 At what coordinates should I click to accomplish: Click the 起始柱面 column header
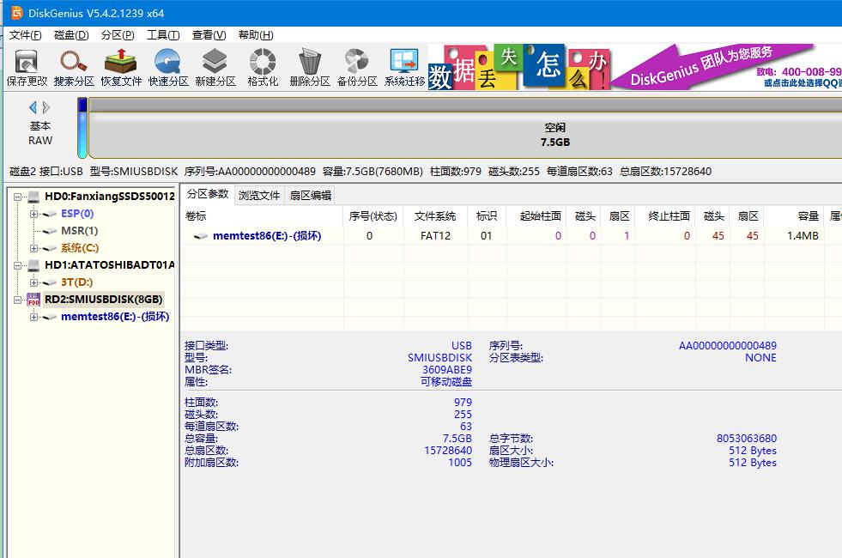(x=537, y=215)
